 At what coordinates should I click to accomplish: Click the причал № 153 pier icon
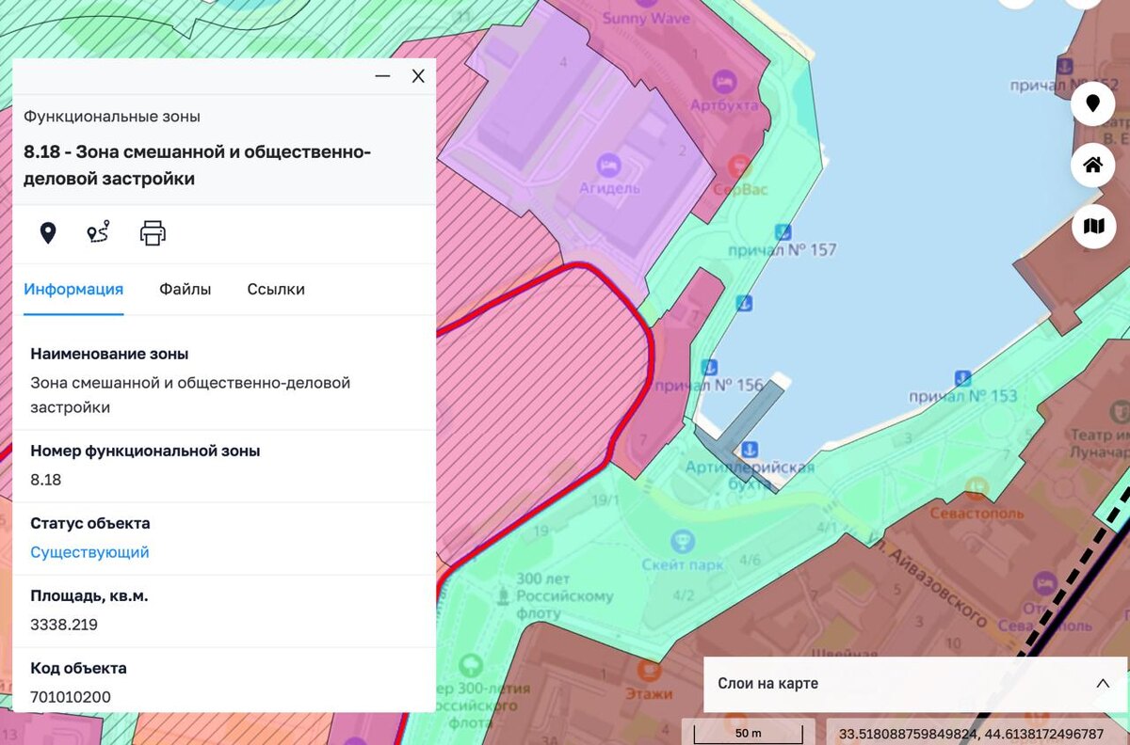pyautogui.click(x=962, y=378)
